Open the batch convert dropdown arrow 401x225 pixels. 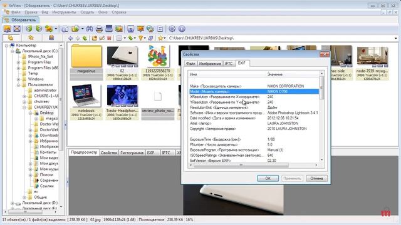click(x=82, y=29)
